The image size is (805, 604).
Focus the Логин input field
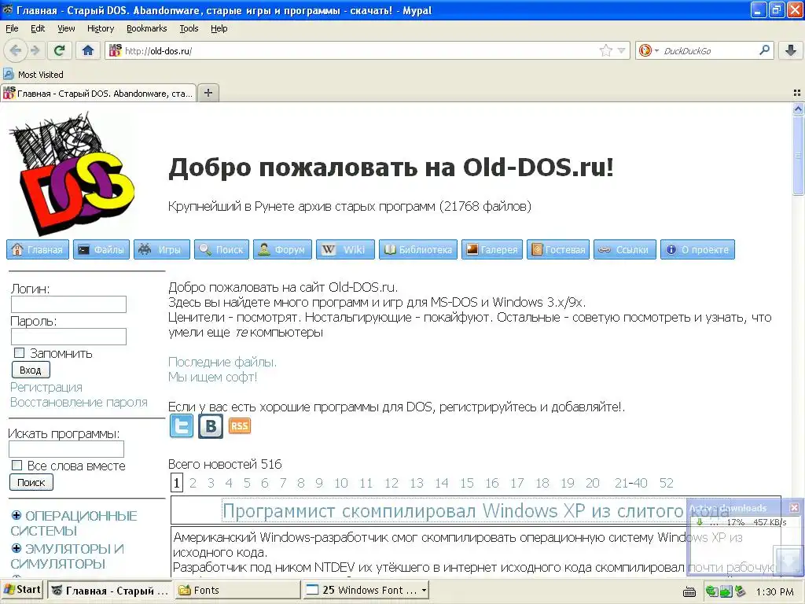[x=68, y=304]
